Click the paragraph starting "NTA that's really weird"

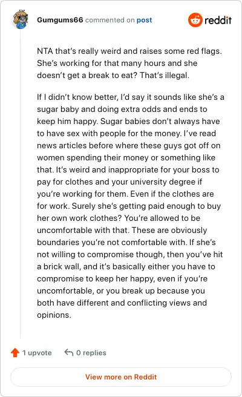[x=129, y=64]
